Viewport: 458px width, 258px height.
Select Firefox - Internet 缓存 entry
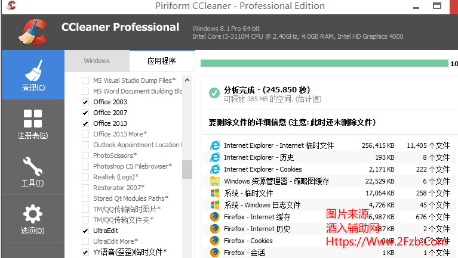tap(330, 217)
